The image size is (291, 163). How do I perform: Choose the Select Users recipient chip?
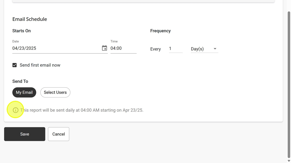55,93
